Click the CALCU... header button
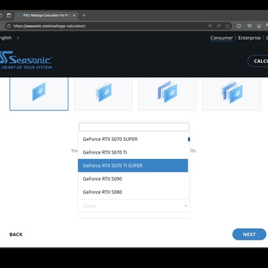Viewport: 268px width, 268px height. [x=258, y=61]
